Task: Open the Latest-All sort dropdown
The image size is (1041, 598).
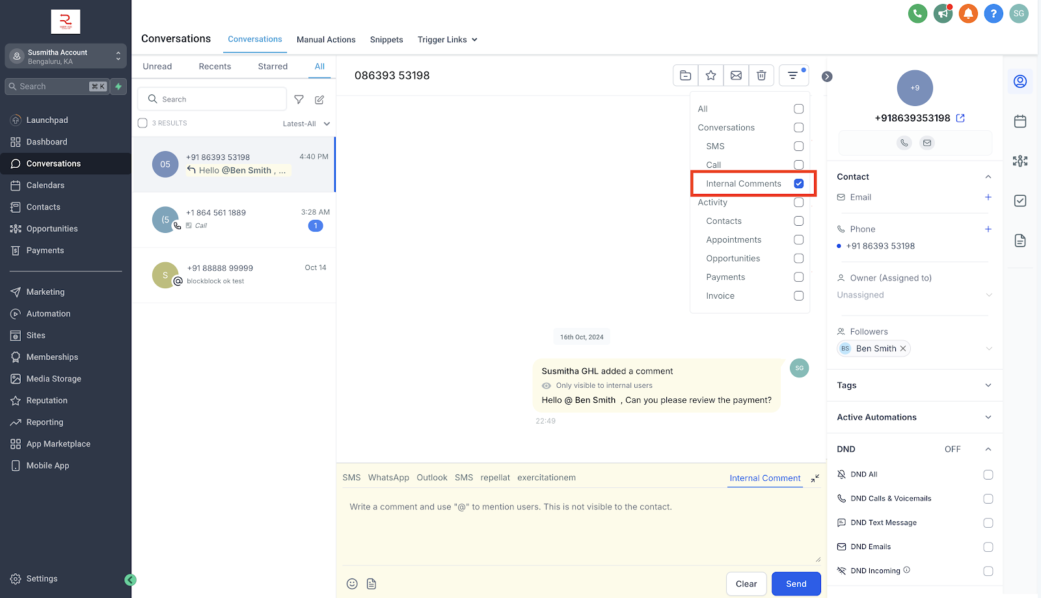Action: pos(306,123)
